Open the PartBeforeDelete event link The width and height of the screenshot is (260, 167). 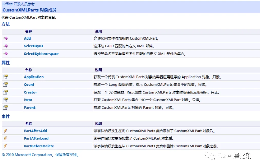[39, 146]
